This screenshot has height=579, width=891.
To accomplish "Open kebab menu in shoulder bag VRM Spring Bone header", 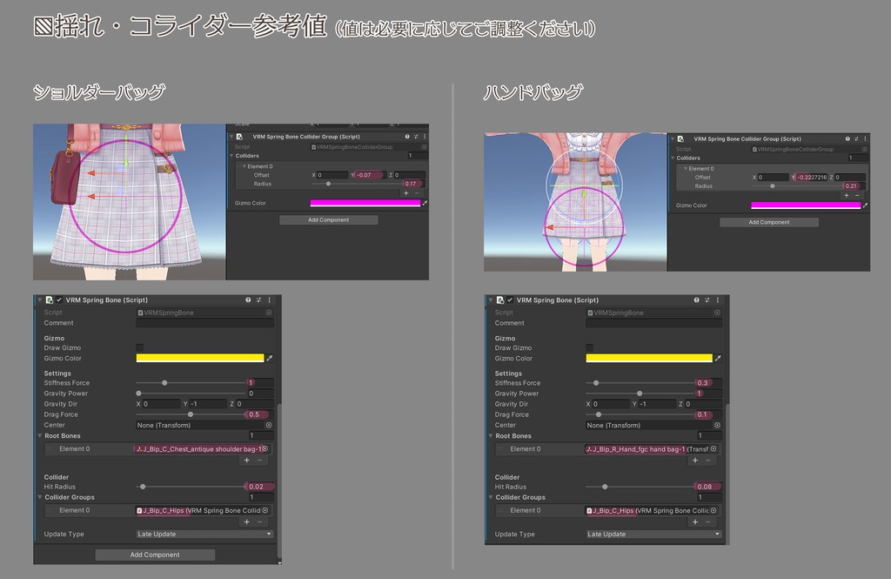I will (x=270, y=300).
